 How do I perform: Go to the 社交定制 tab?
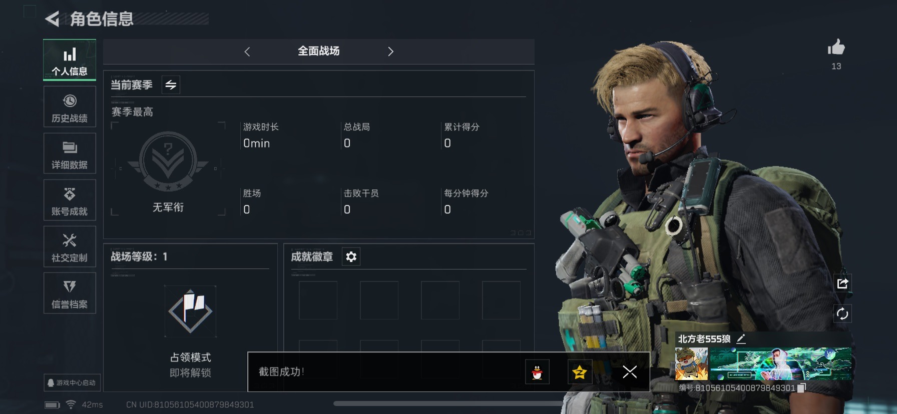click(x=70, y=247)
